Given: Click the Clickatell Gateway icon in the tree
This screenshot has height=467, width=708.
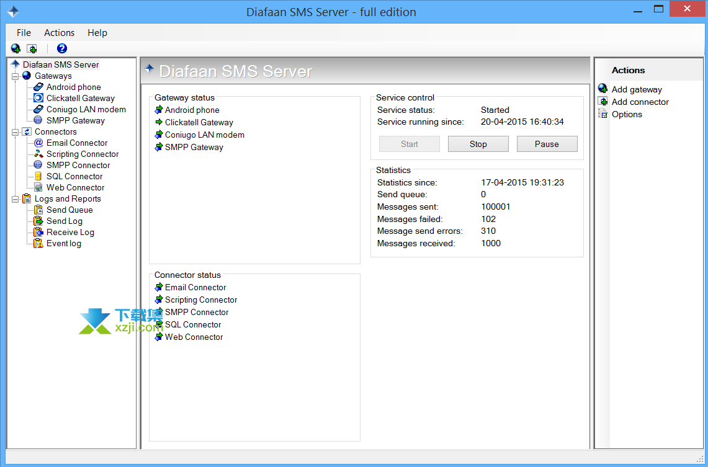Looking at the screenshot, I should pyautogui.click(x=38, y=98).
